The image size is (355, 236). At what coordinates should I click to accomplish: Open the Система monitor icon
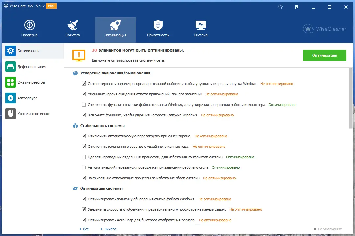click(201, 25)
